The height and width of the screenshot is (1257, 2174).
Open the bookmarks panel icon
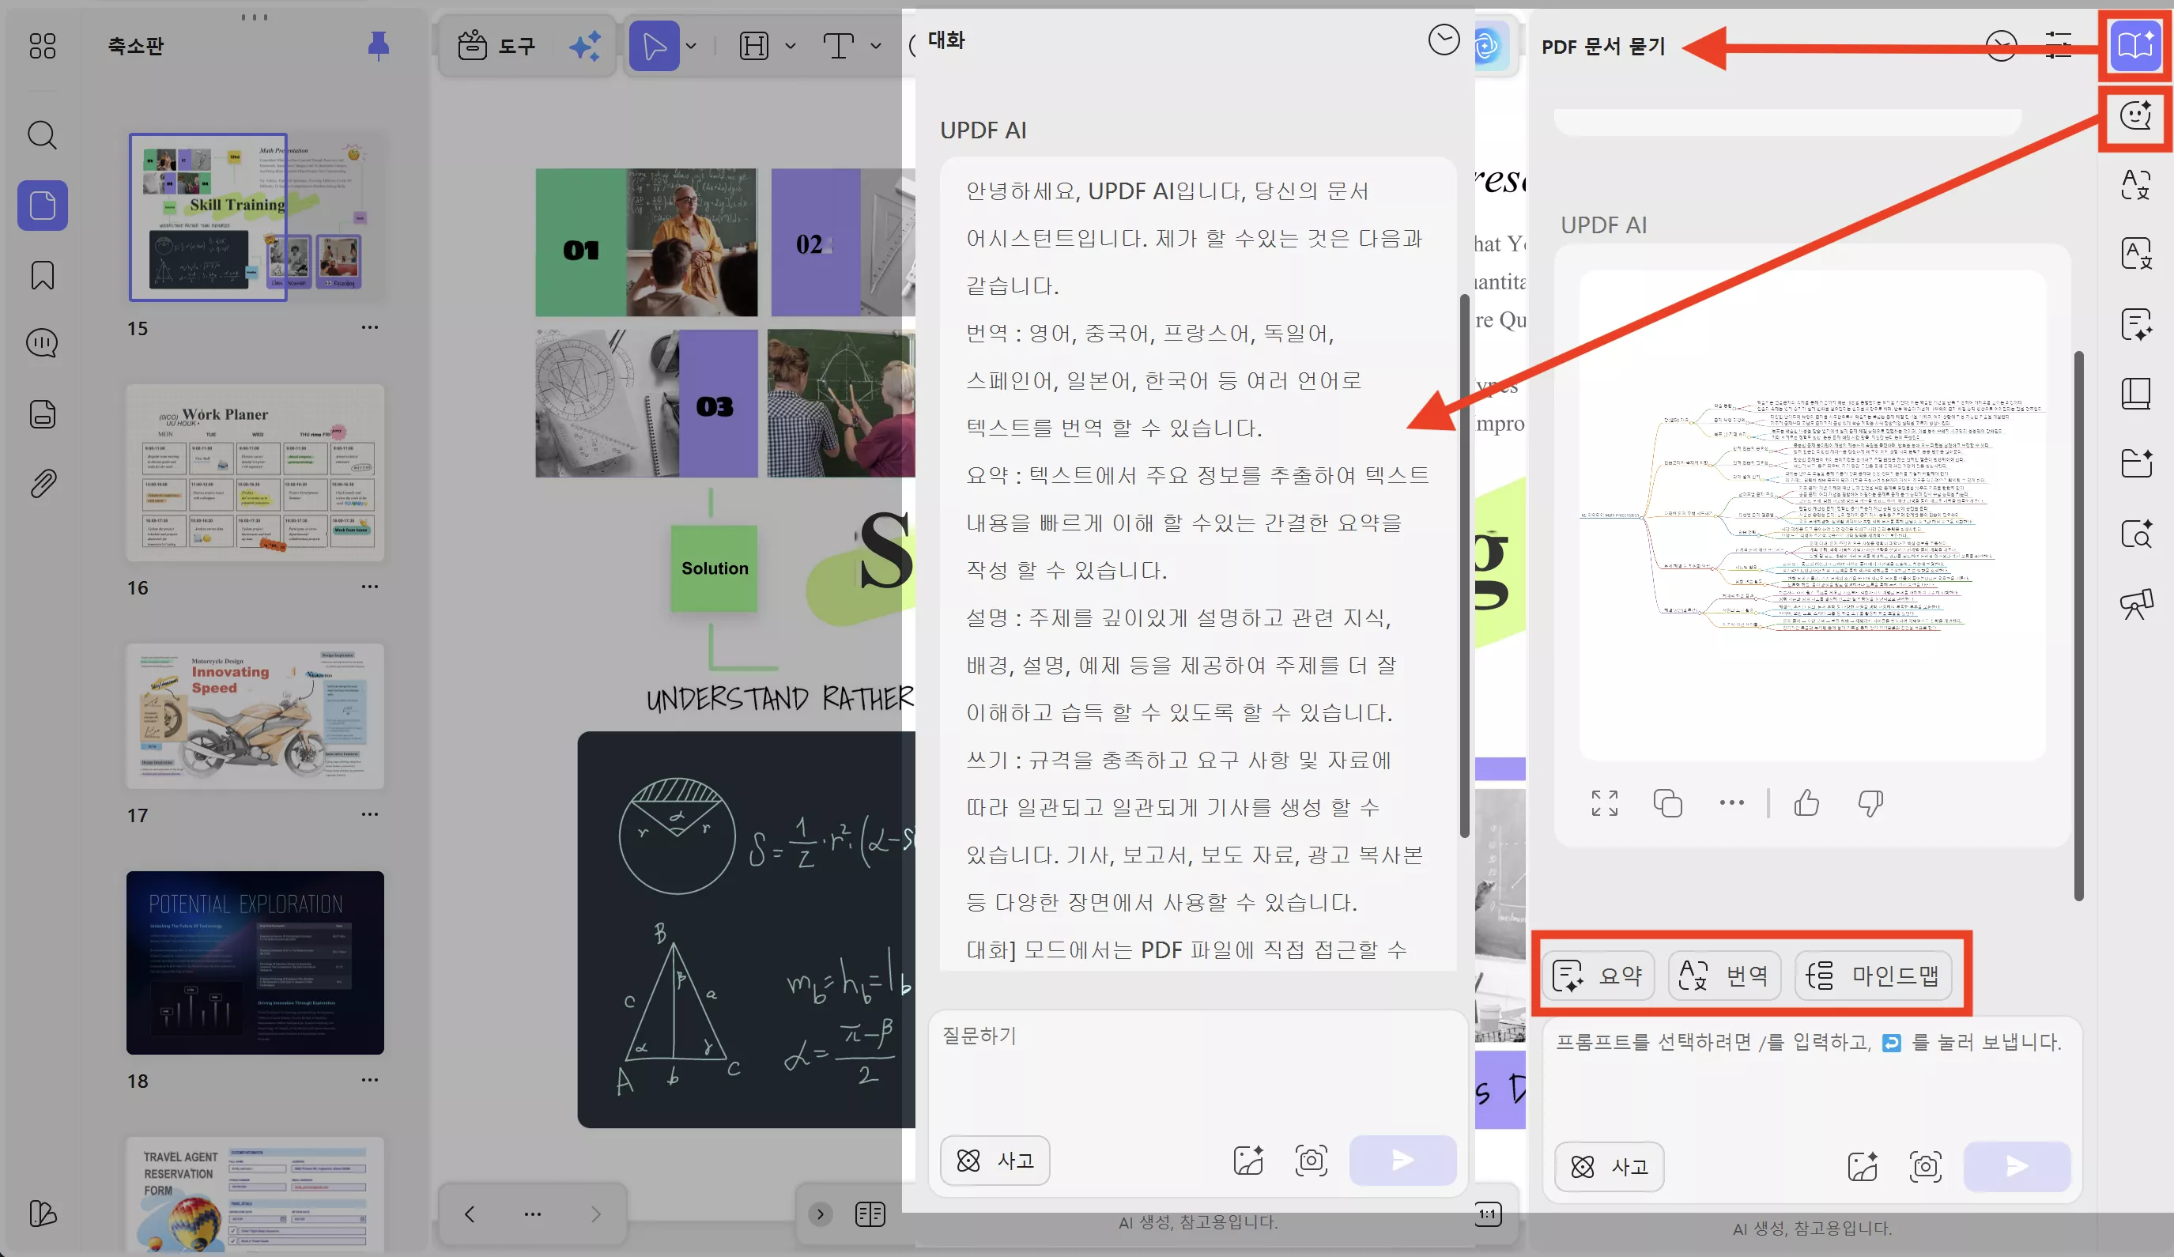pos(41,275)
